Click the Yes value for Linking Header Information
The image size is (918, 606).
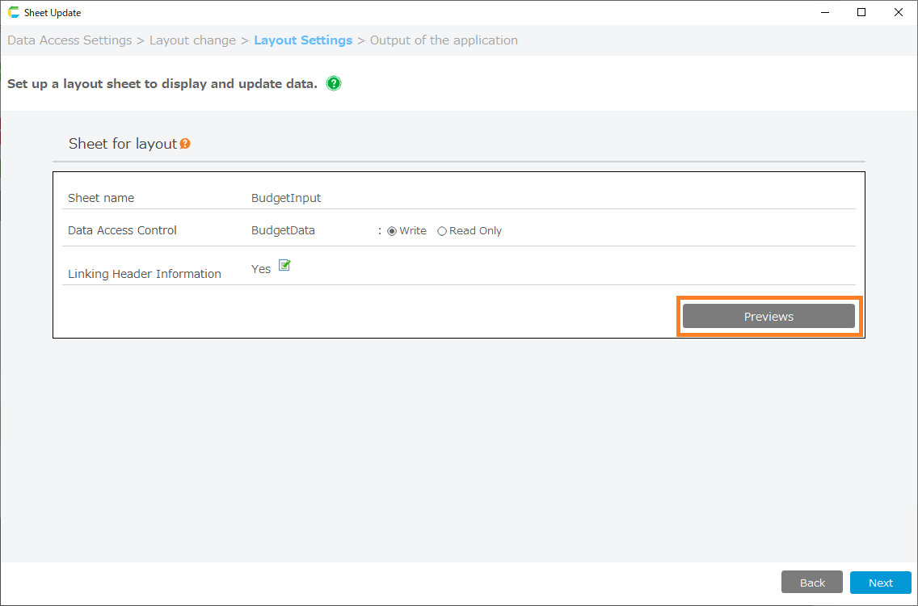pyautogui.click(x=260, y=269)
